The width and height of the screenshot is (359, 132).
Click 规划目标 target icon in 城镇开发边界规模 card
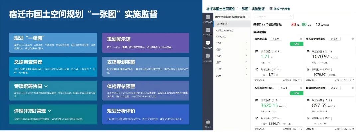pos(308,118)
